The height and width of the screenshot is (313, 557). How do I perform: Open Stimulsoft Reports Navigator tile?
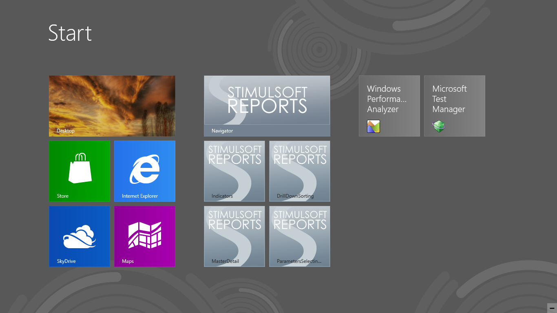coord(267,106)
